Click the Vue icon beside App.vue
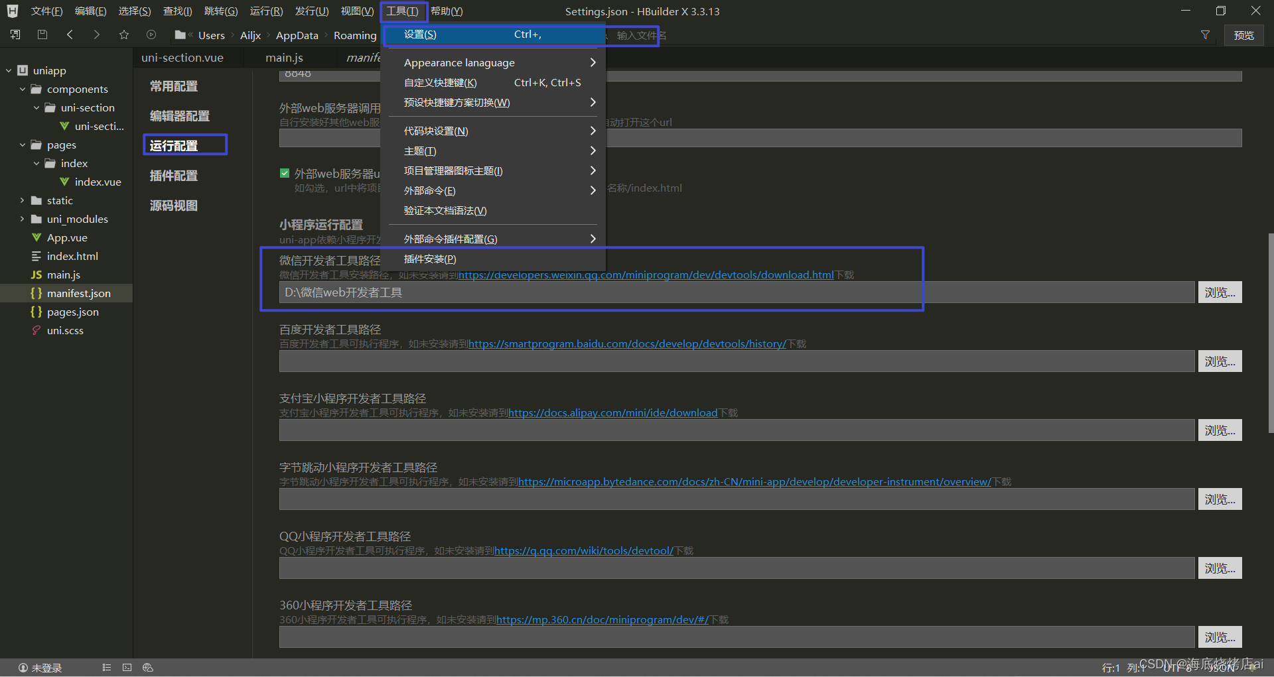The height and width of the screenshot is (677, 1274). point(36,237)
